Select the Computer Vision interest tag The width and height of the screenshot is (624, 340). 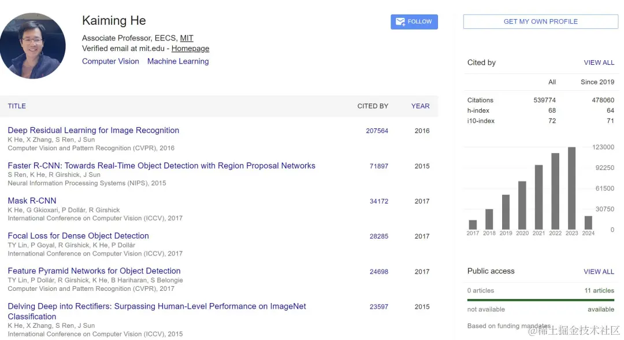110,61
